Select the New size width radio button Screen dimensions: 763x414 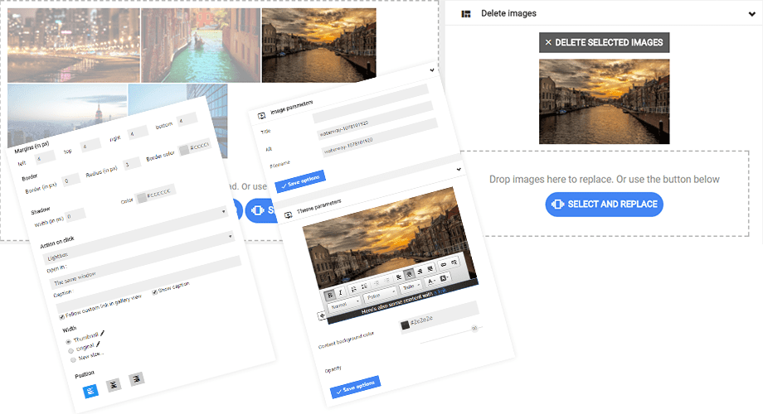[x=73, y=359]
